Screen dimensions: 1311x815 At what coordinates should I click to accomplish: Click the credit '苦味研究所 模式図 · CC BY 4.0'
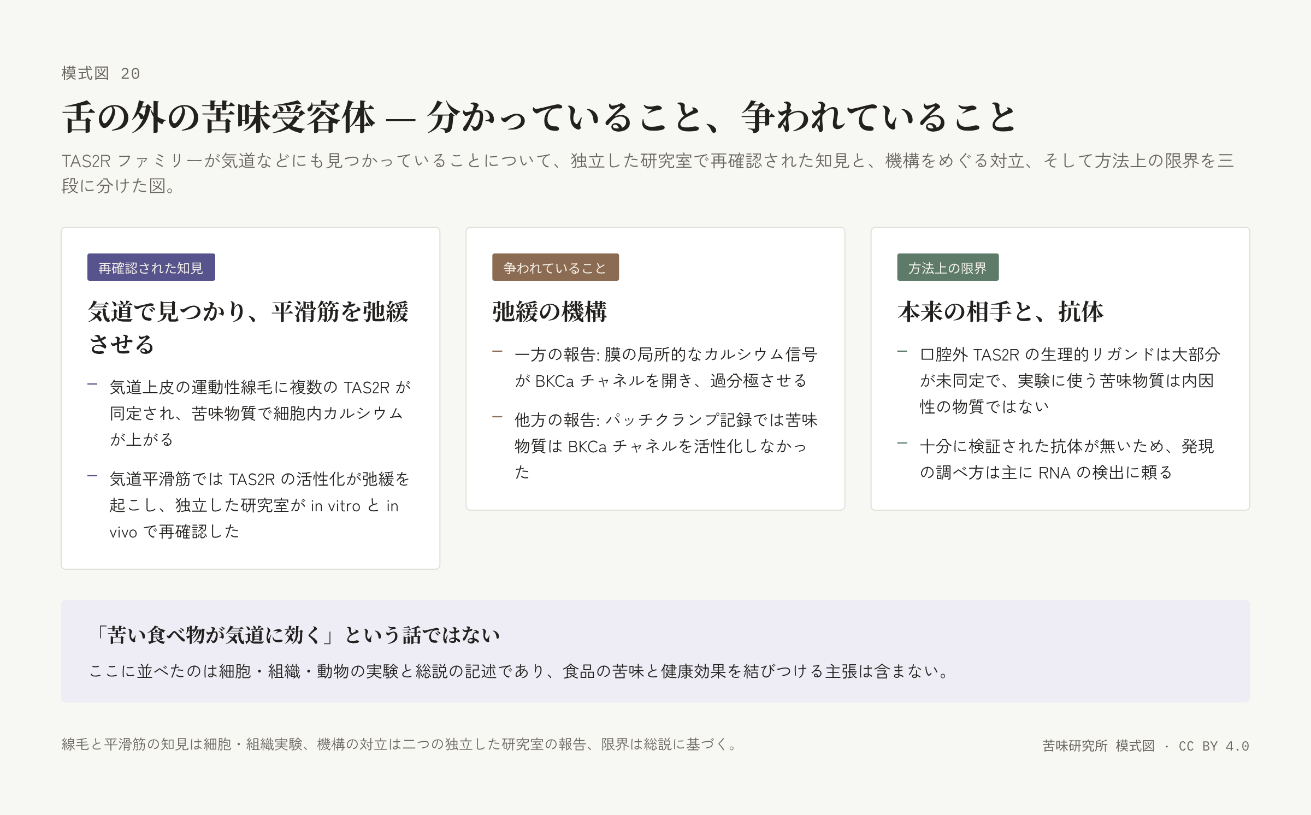click(1145, 746)
